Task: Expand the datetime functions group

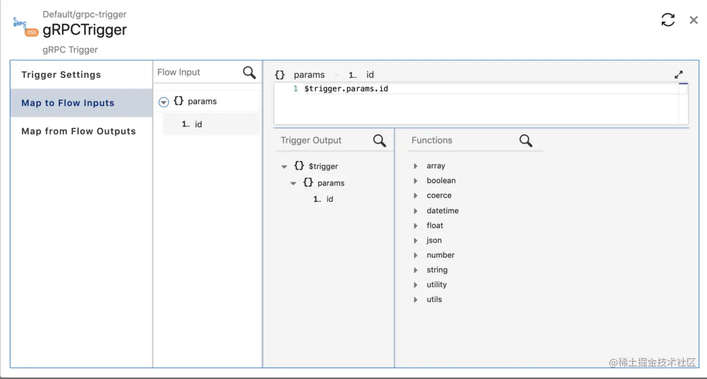Action: (x=416, y=211)
